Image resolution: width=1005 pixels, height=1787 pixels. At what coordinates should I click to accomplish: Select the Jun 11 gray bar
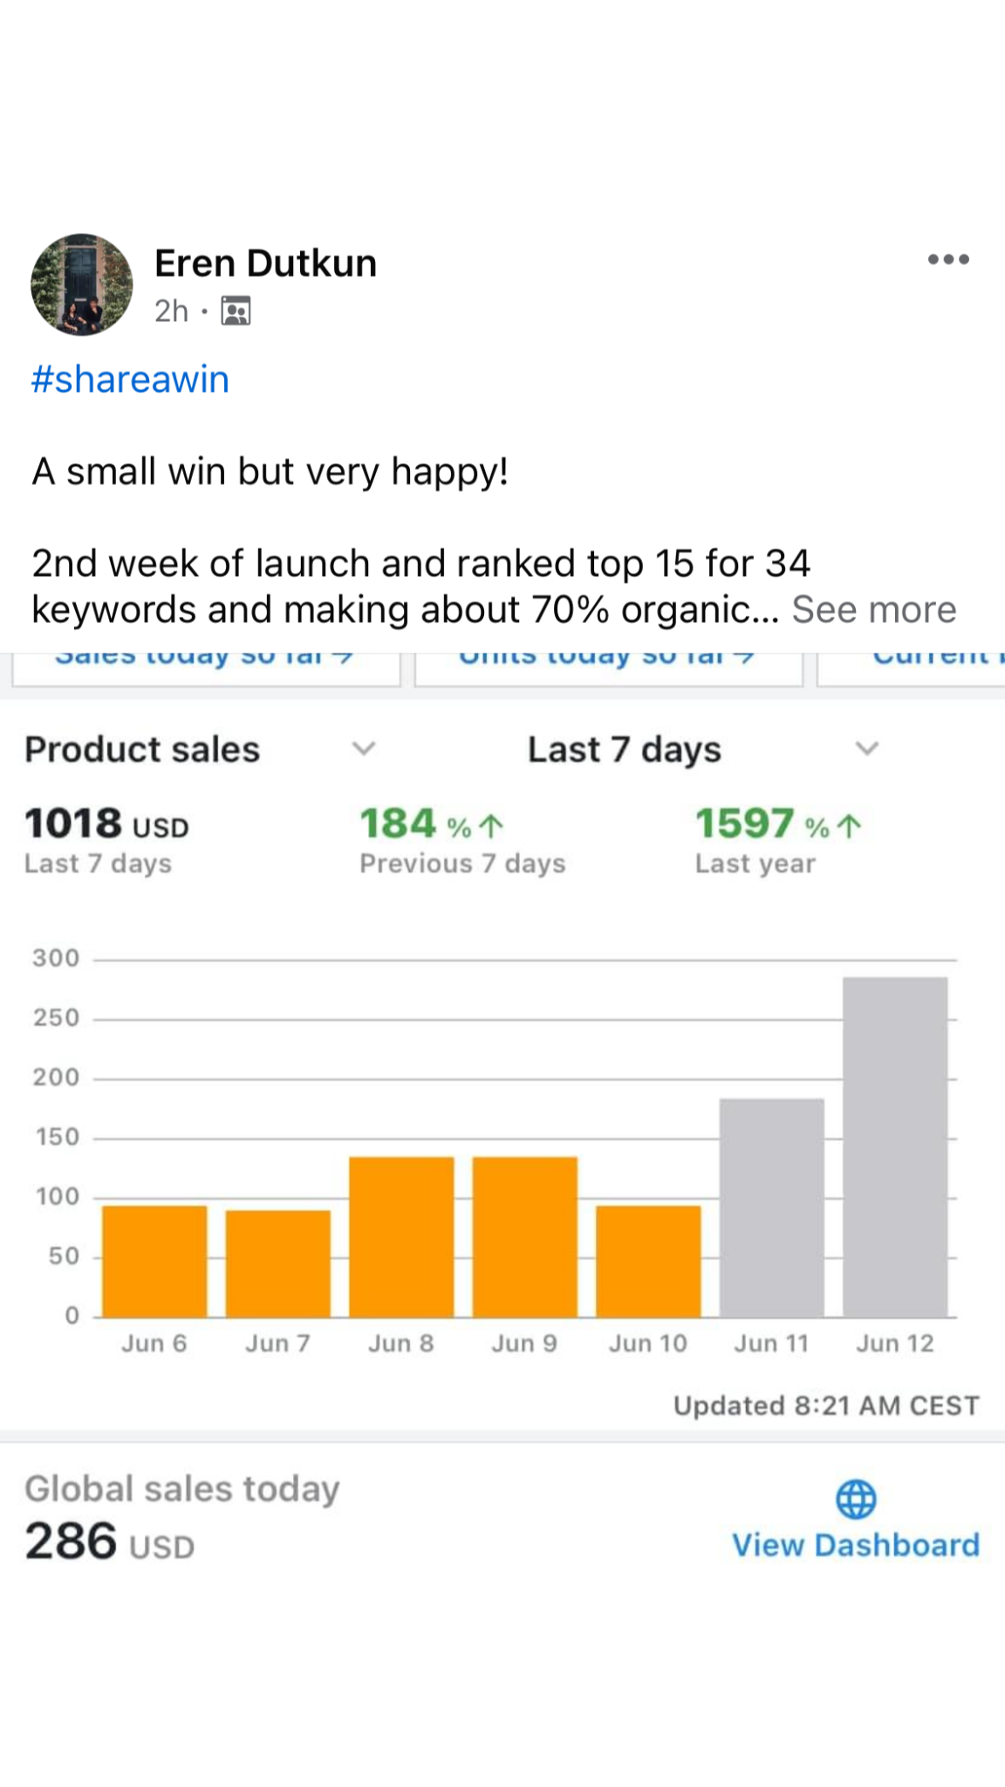tap(772, 1208)
